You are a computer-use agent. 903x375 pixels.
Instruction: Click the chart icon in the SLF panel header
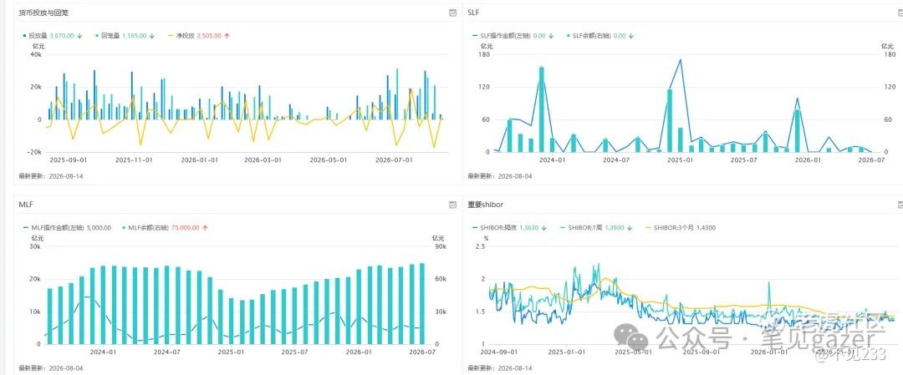(x=900, y=13)
